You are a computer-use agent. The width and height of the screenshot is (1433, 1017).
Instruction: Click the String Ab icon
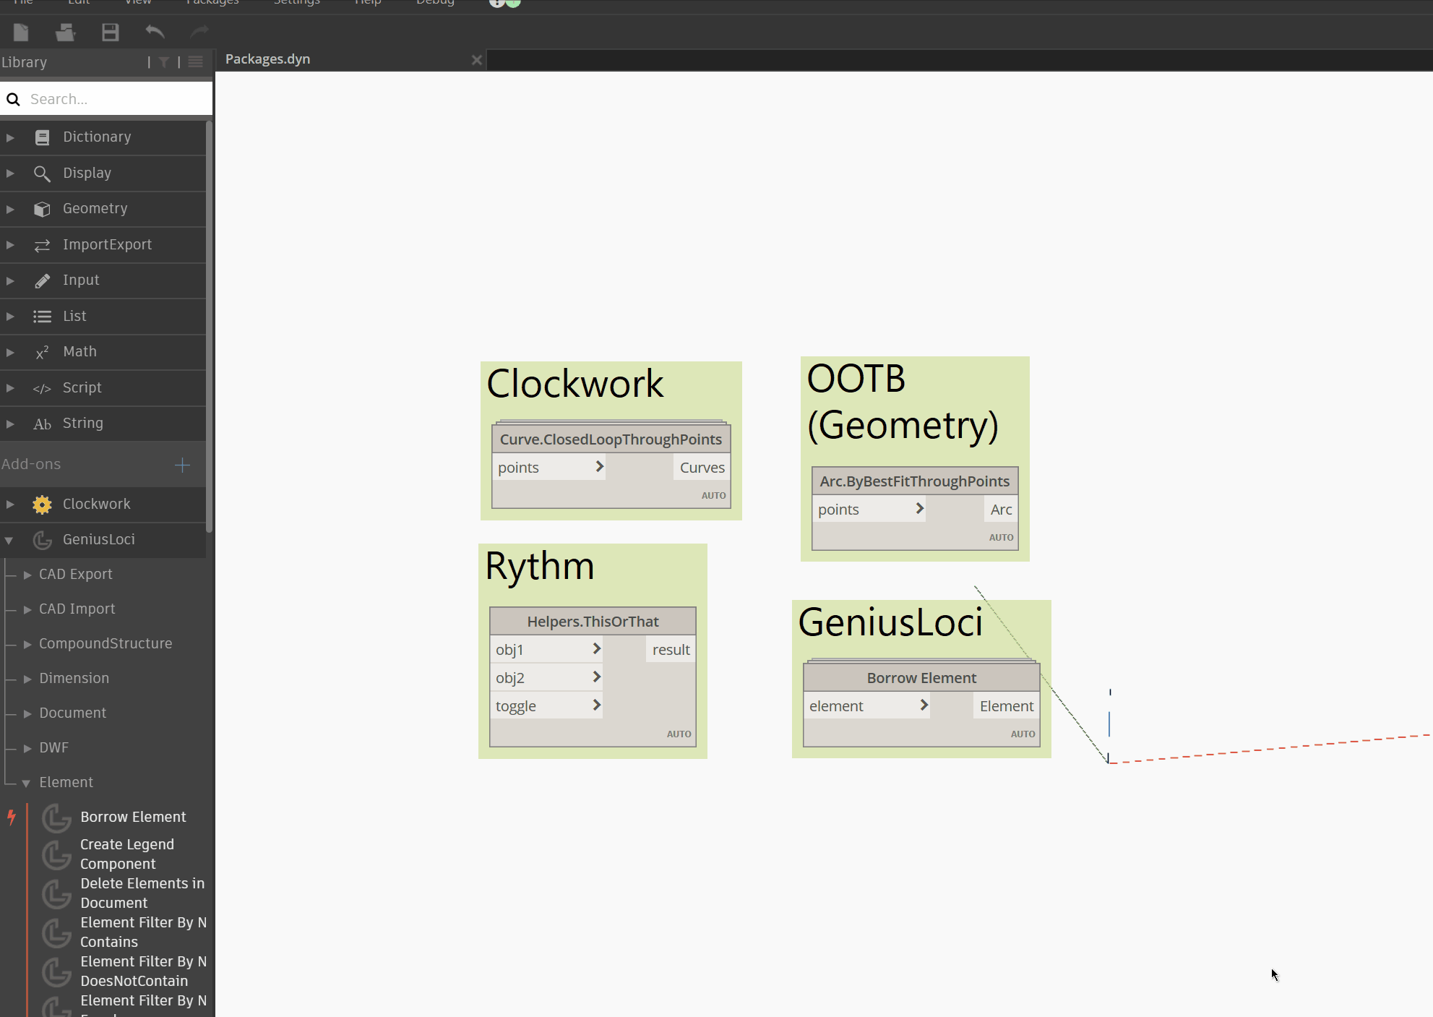coord(42,424)
